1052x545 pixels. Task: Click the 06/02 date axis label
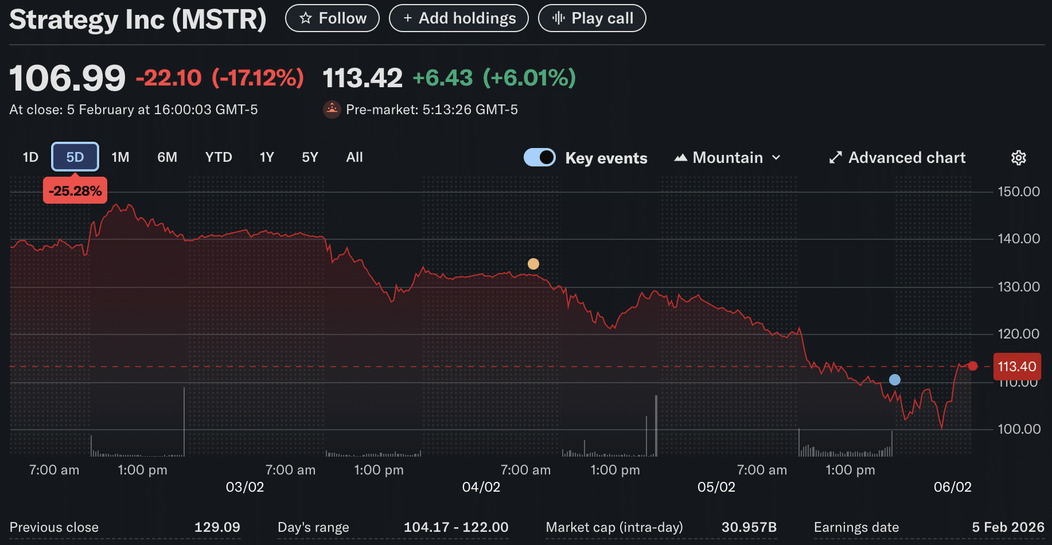(953, 487)
